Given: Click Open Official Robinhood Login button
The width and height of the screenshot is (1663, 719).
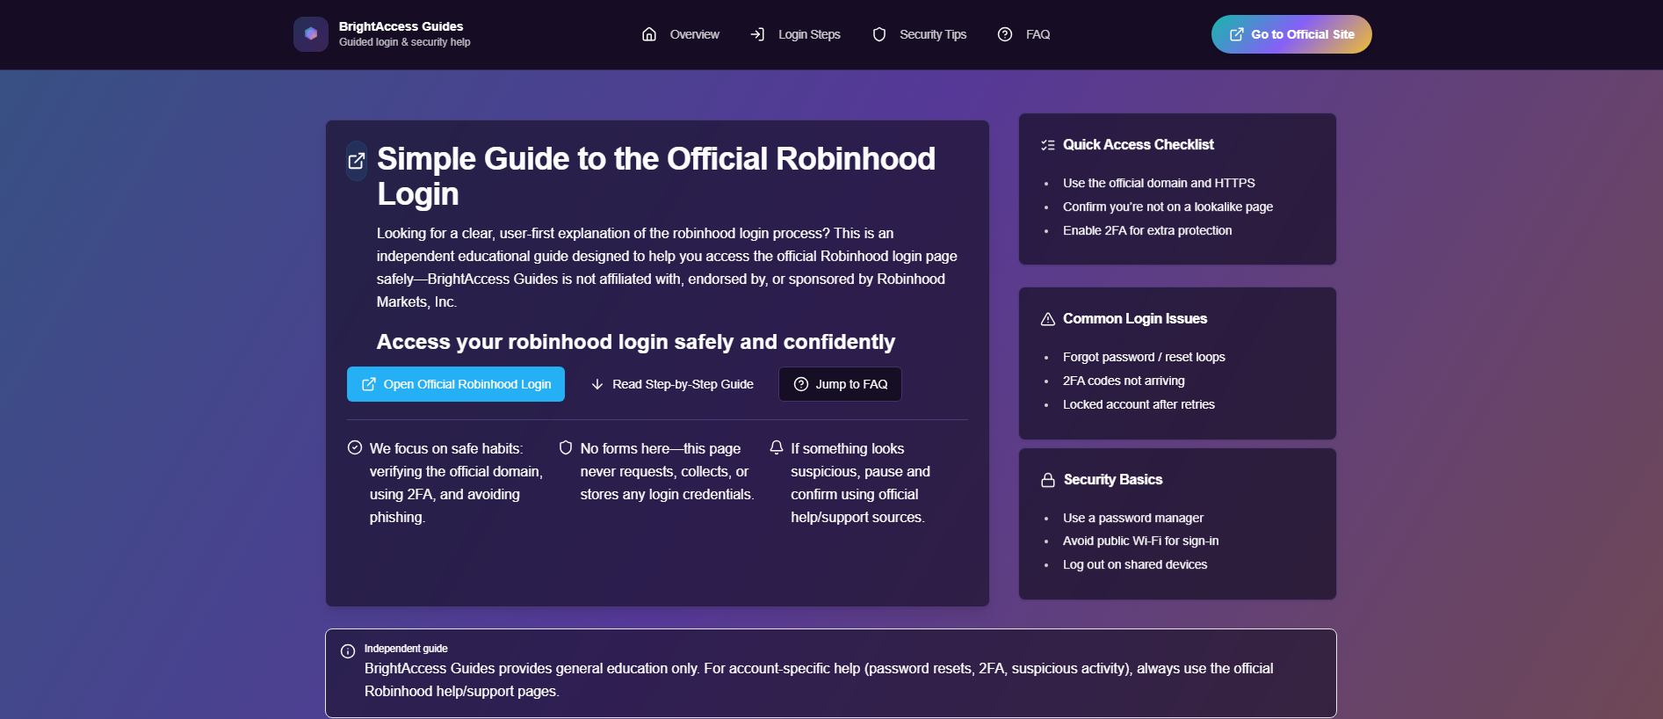Looking at the screenshot, I should tap(456, 384).
